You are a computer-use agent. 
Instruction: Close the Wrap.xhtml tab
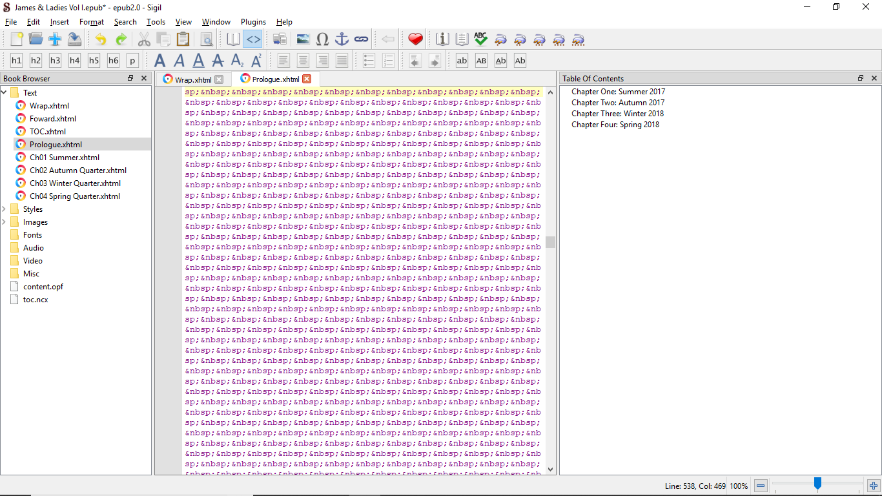pyautogui.click(x=219, y=79)
